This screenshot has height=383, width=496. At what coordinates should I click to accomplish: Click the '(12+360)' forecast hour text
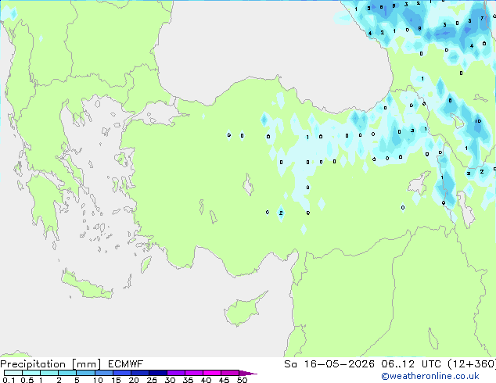click(472, 364)
